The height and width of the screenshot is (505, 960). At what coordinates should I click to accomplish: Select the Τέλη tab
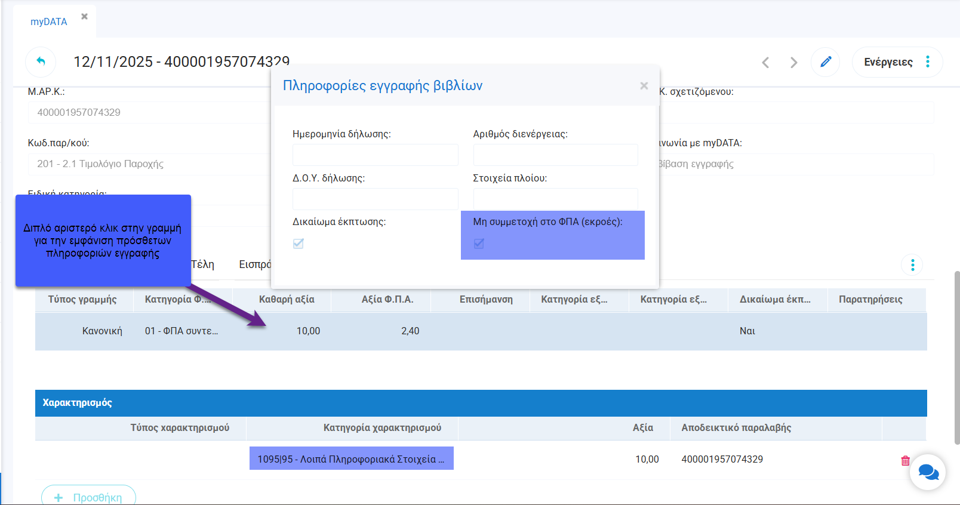203,264
